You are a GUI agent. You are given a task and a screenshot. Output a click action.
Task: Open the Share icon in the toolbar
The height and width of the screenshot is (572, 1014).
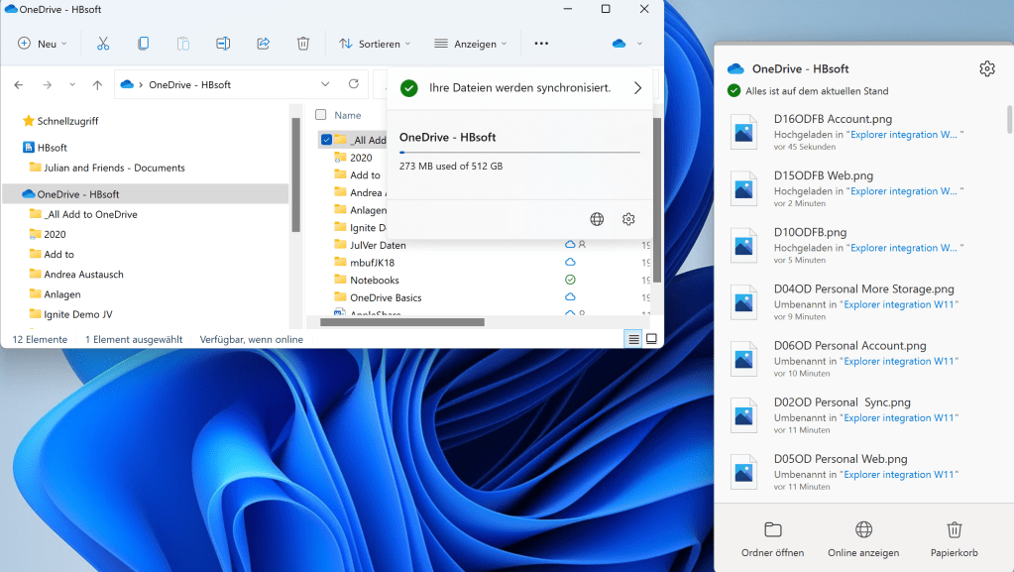pos(263,44)
